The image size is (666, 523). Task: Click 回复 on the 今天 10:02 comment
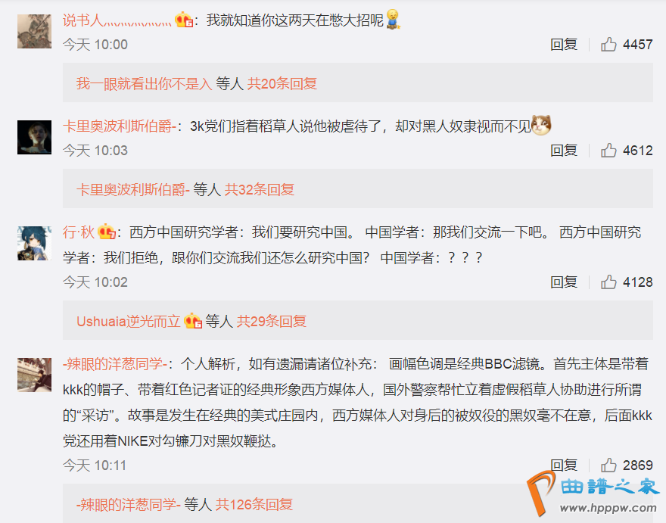[564, 282]
